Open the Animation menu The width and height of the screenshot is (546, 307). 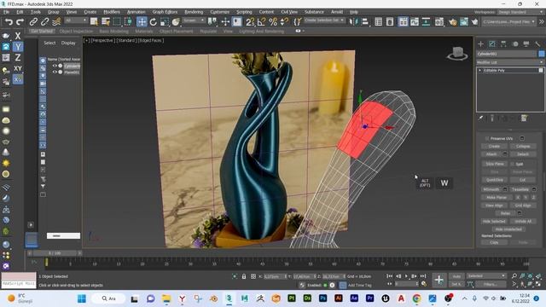click(136, 12)
